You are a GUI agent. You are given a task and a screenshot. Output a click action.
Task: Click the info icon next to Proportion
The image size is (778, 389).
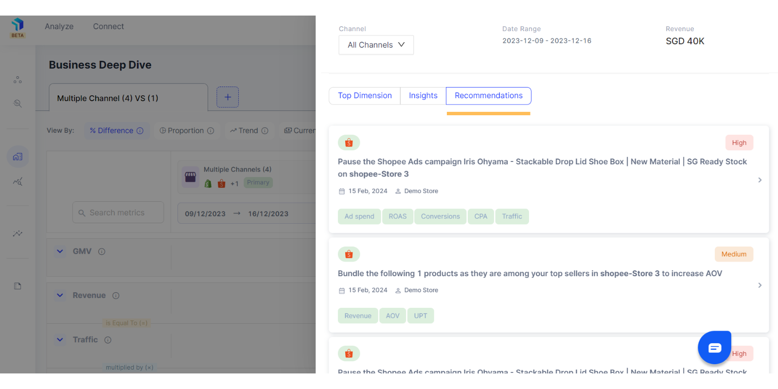click(x=211, y=131)
